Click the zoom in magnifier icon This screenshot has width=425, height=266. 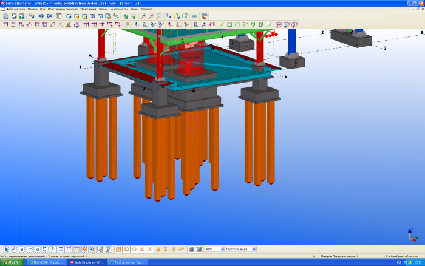click(x=143, y=16)
